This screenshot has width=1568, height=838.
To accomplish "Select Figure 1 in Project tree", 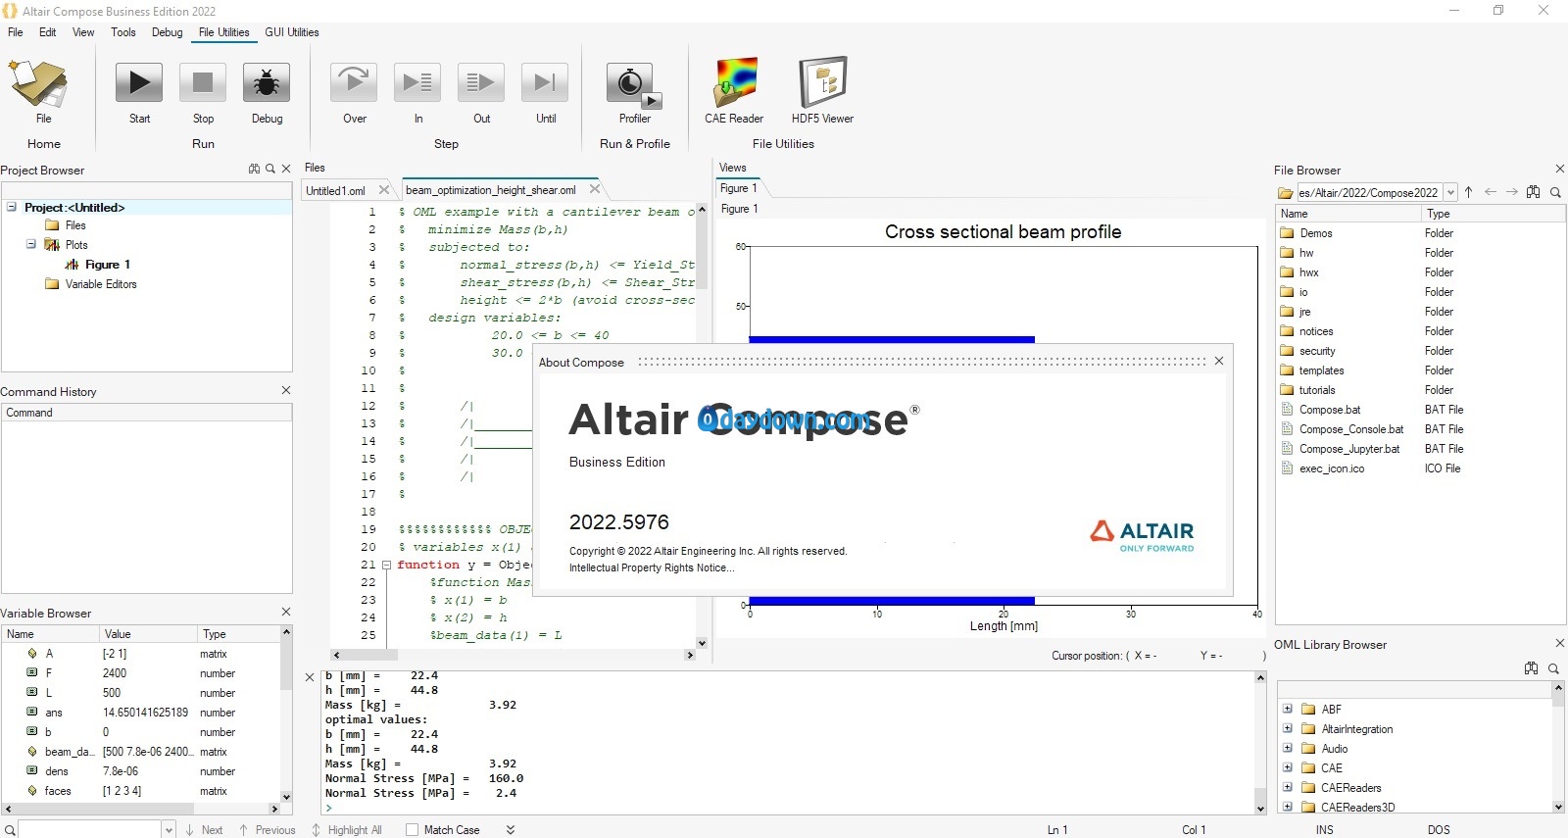I will pyautogui.click(x=107, y=265).
